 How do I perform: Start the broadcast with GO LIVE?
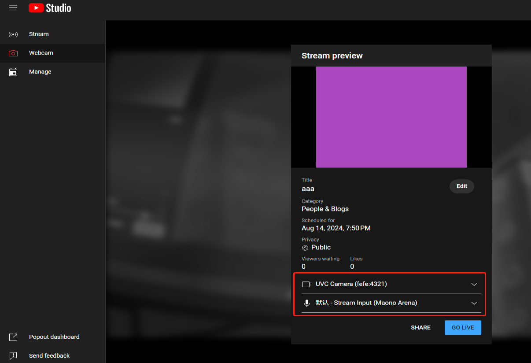click(x=462, y=328)
